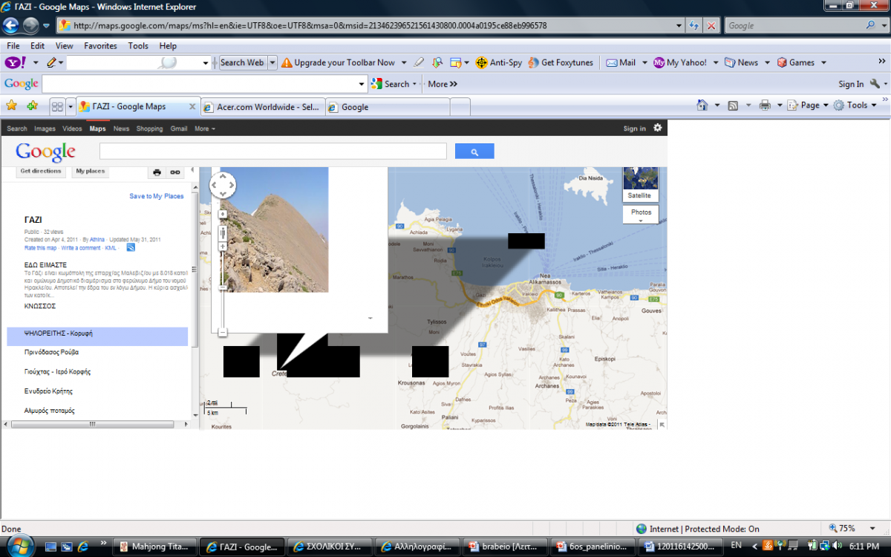This screenshot has height=557, width=891.
Task: Switch to Acer.com Worldwide tab
Action: click(262, 107)
